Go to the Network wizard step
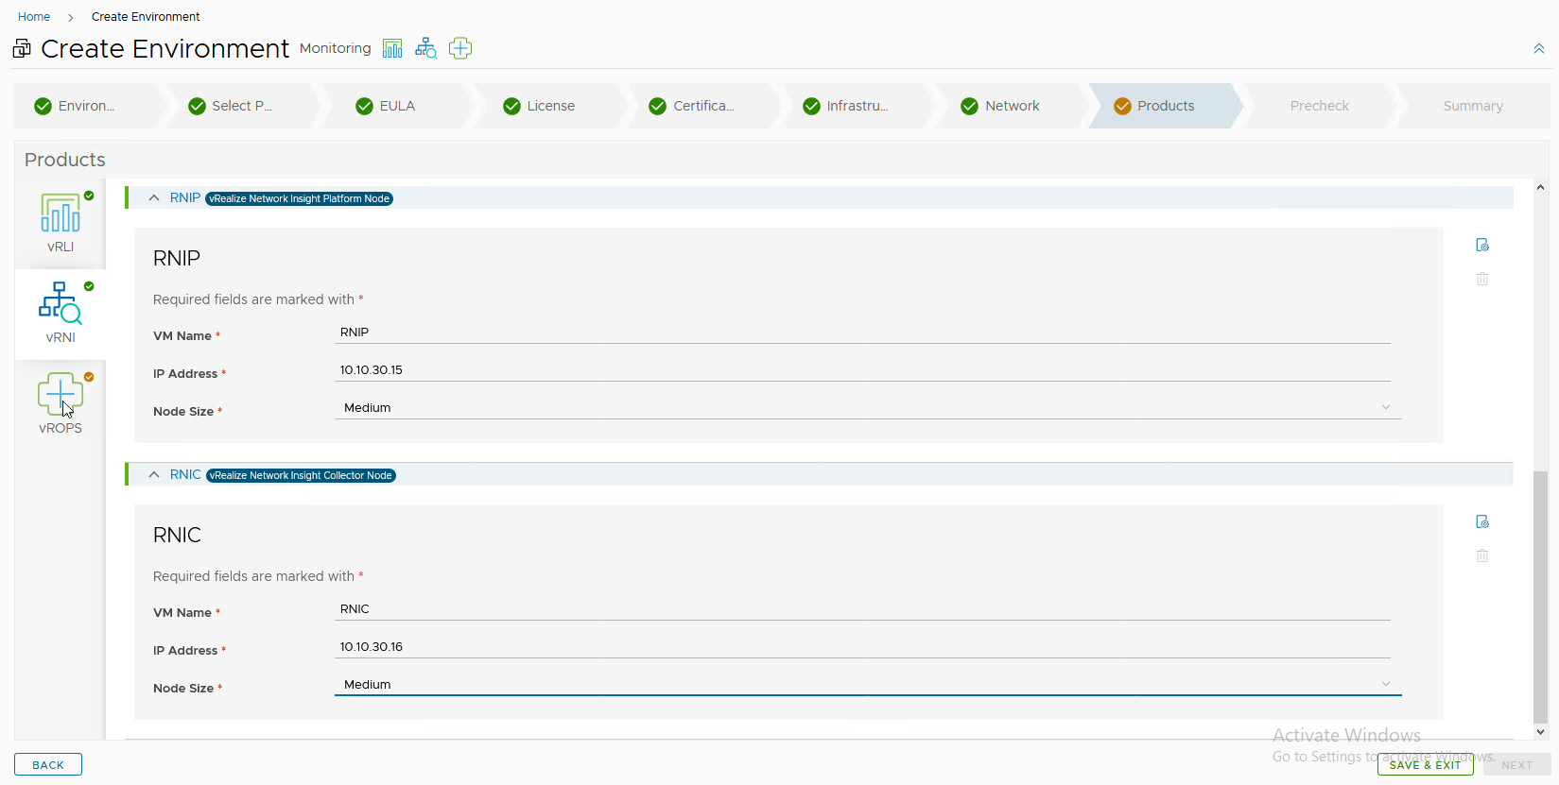This screenshot has width=1559, height=785. (1011, 106)
